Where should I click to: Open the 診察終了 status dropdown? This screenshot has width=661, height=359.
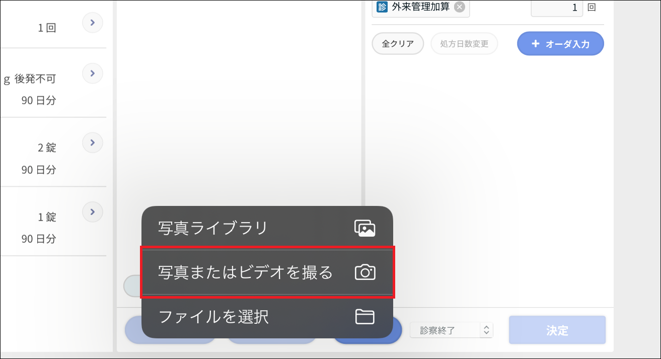tap(451, 330)
